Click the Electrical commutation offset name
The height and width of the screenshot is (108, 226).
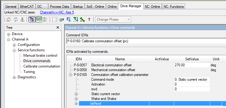(x=111, y=65)
